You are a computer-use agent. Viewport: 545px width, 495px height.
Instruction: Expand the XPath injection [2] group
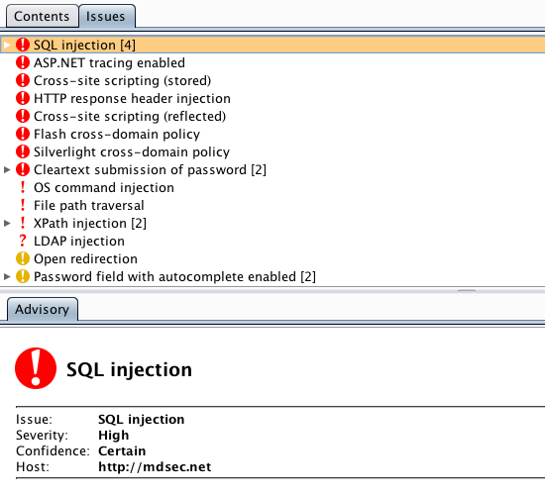7,223
